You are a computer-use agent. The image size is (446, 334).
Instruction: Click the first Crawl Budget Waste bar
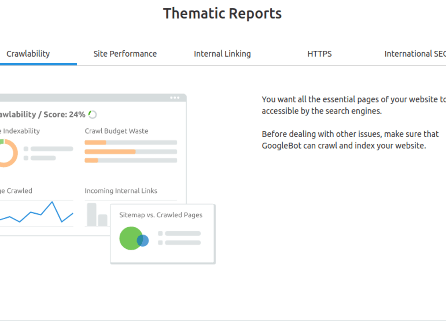pyautogui.click(x=131, y=143)
